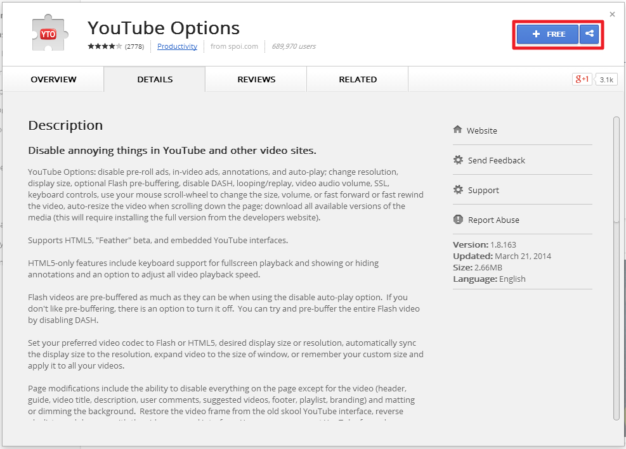Click the Report Abuse exclamation icon
This screenshot has height=449, width=626.
coord(458,219)
